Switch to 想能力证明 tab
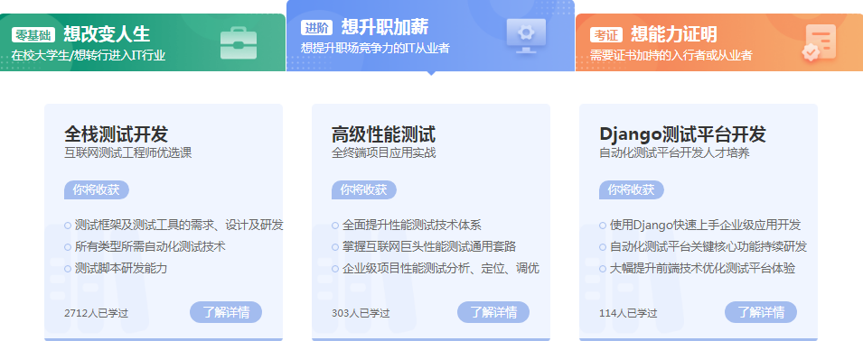Viewport: 863px width, 341px height. tap(719, 42)
